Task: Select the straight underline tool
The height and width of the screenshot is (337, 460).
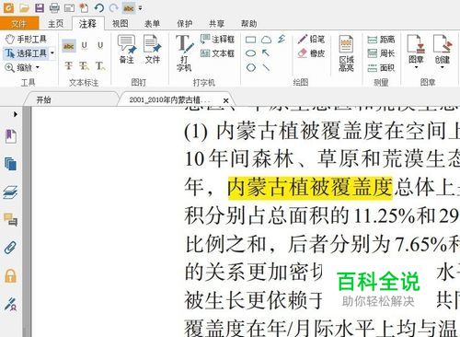Action: [x=100, y=46]
